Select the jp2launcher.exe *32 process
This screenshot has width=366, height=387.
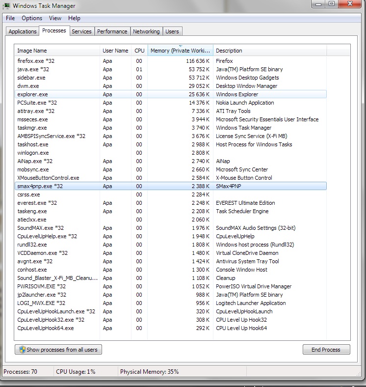tap(171, 295)
